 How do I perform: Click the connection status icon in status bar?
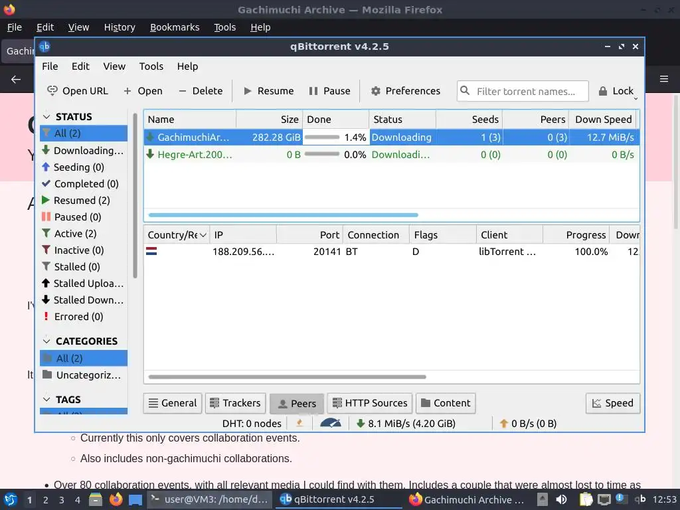[x=299, y=423]
